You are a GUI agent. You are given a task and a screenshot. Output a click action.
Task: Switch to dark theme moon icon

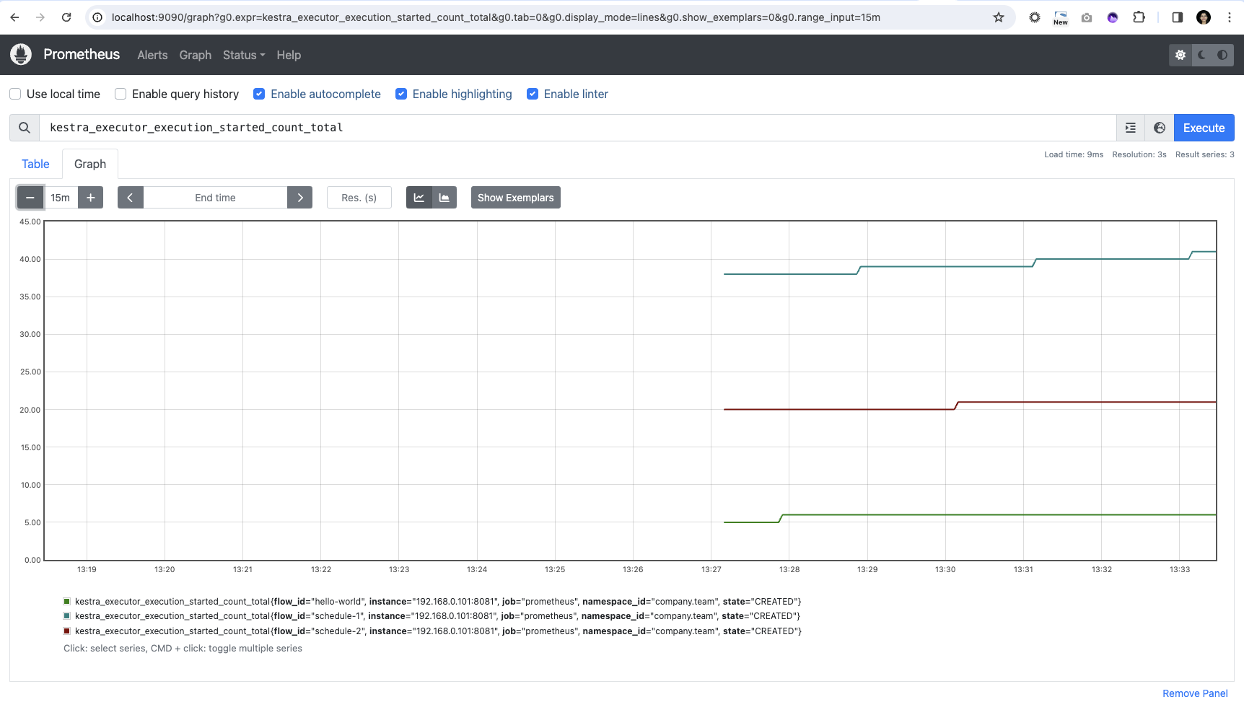click(1201, 55)
